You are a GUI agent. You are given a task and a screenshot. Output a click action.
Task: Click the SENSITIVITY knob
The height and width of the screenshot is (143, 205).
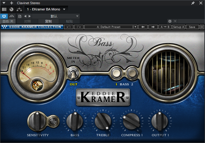(x=37, y=121)
